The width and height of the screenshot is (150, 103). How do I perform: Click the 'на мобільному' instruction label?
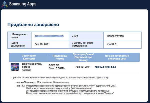click(x=26, y=82)
